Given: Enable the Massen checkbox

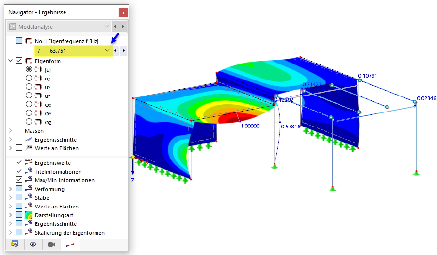Looking at the screenshot, I should [19, 130].
